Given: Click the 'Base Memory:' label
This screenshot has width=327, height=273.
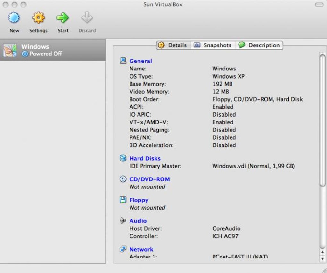Looking at the screenshot, I should click(148, 84).
